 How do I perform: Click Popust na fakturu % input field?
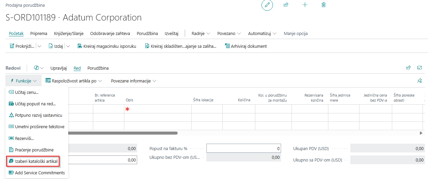pos(243,148)
